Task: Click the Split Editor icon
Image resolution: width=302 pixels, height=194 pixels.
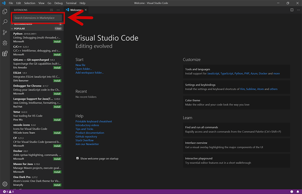Action: (292, 10)
